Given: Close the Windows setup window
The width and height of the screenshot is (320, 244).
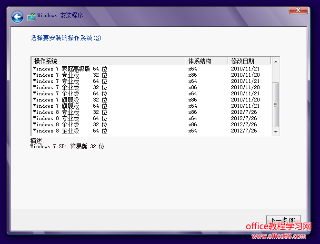Looking at the screenshot, I should pyautogui.click(x=298, y=10).
